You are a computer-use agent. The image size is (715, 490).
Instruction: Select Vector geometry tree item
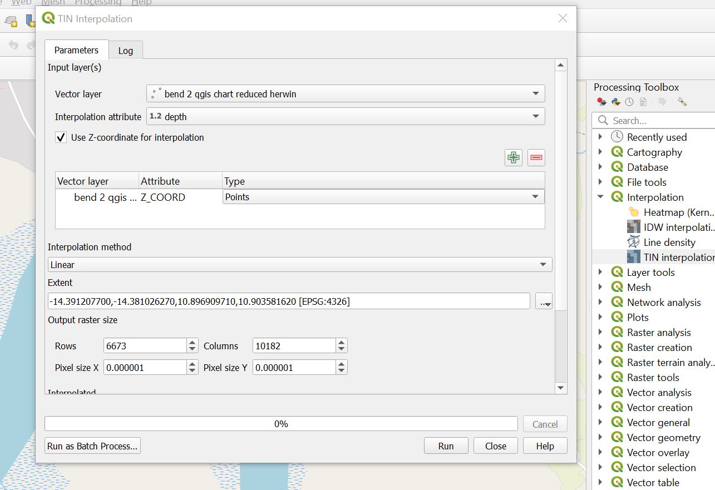click(x=664, y=437)
